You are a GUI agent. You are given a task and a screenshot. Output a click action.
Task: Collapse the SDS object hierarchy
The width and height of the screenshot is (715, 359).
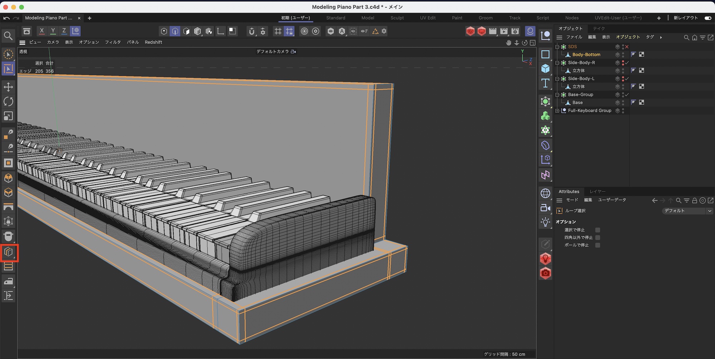[x=557, y=47]
